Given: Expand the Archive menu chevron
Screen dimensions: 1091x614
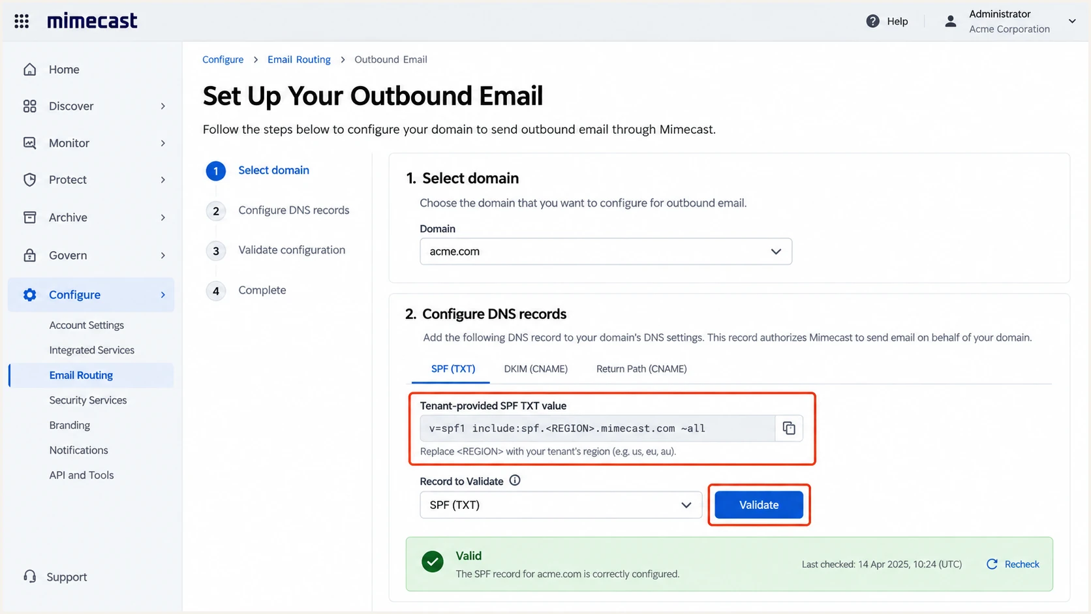Looking at the screenshot, I should pos(162,217).
